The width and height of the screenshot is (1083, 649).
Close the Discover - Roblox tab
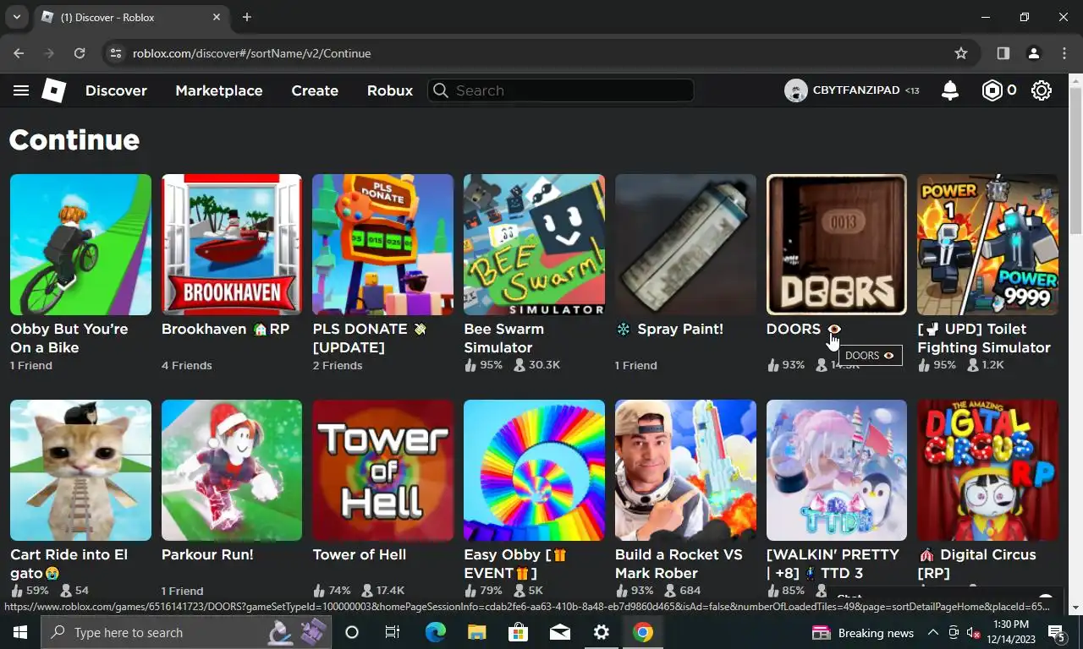click(217, 17)
